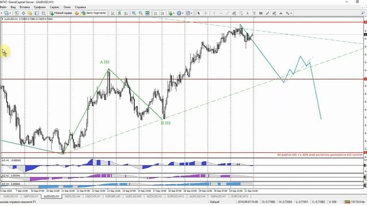Select the horizontal line drawing tool
Screen dimensions: 367x206
point(221,13)
